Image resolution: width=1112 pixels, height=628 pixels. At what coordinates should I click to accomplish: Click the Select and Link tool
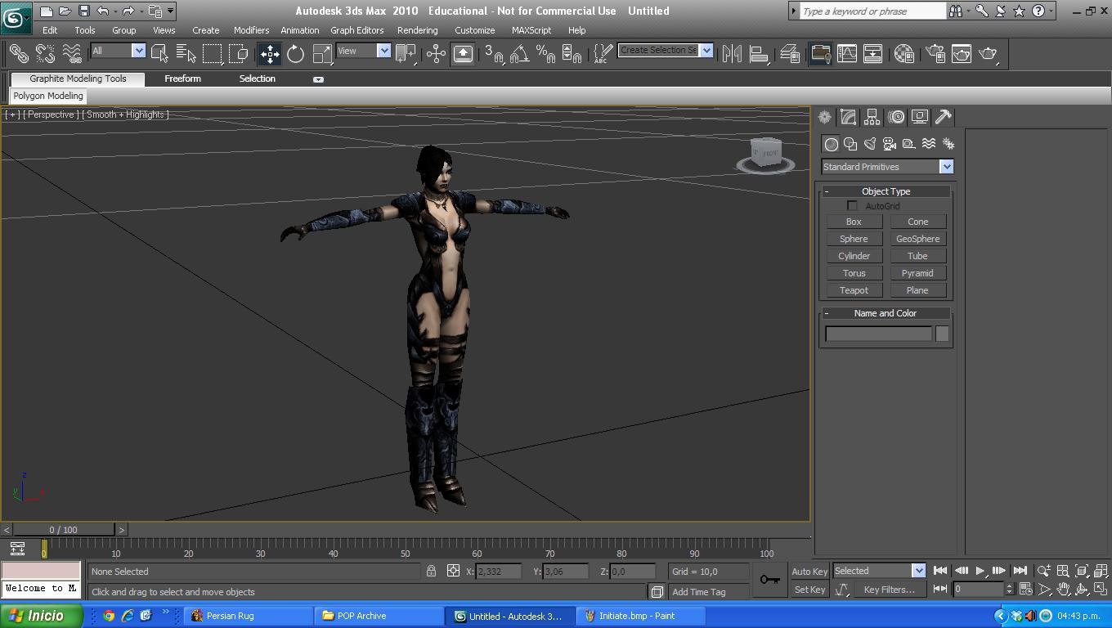coord(18,54)
